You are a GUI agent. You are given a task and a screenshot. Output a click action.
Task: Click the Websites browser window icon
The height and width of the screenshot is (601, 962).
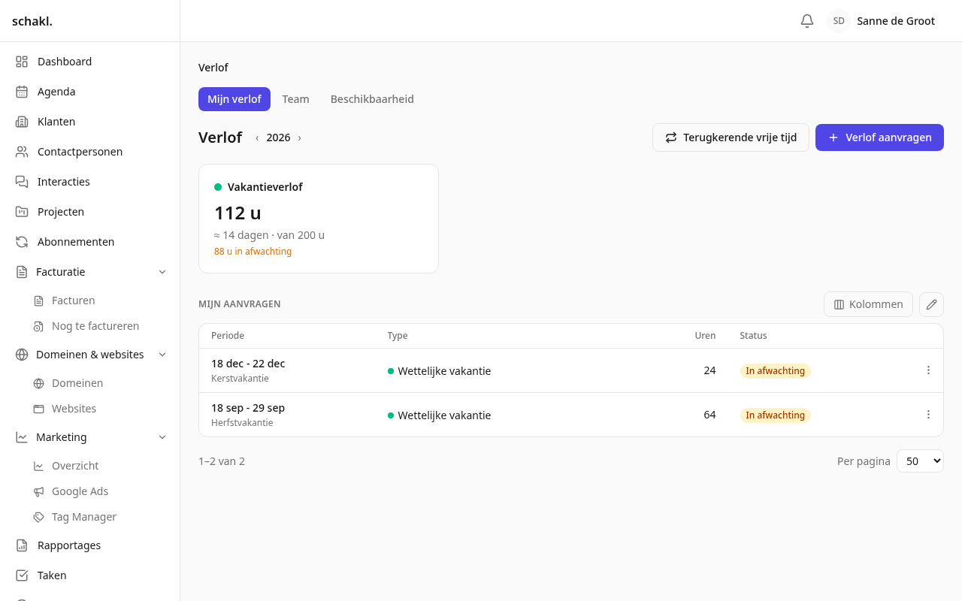38,409
